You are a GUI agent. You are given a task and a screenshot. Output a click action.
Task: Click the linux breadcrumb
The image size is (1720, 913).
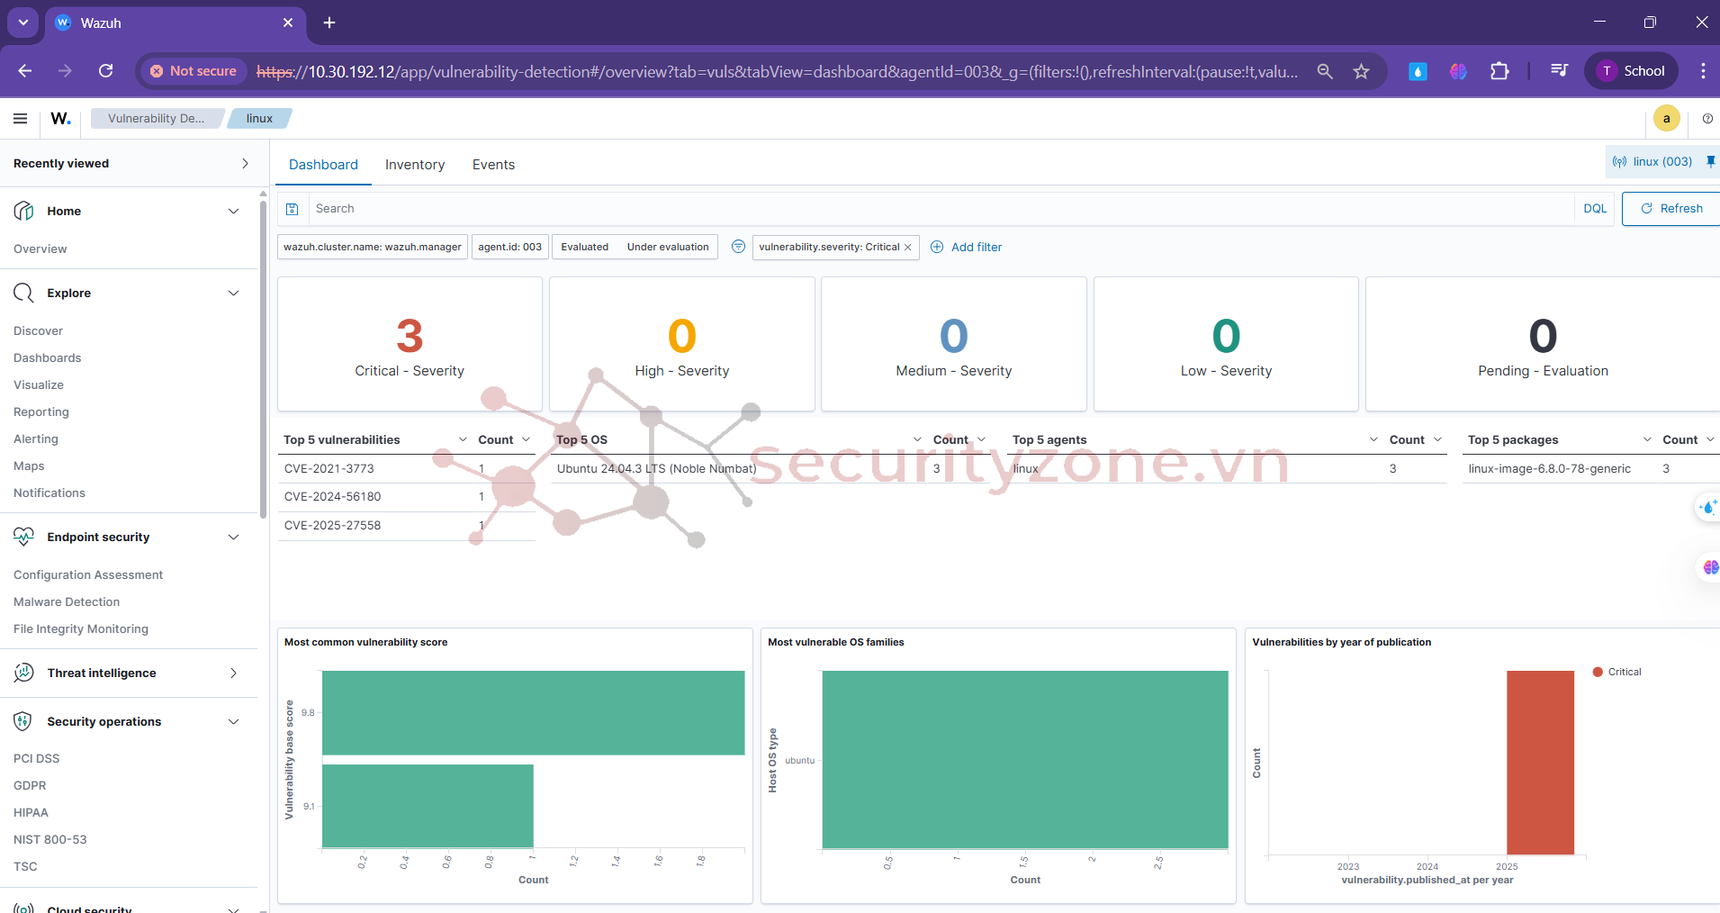[259, 118]
